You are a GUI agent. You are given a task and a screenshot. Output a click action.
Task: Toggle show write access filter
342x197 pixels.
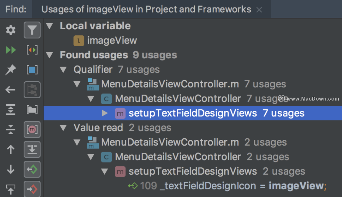pyautogui.click(x=32, y=189)
